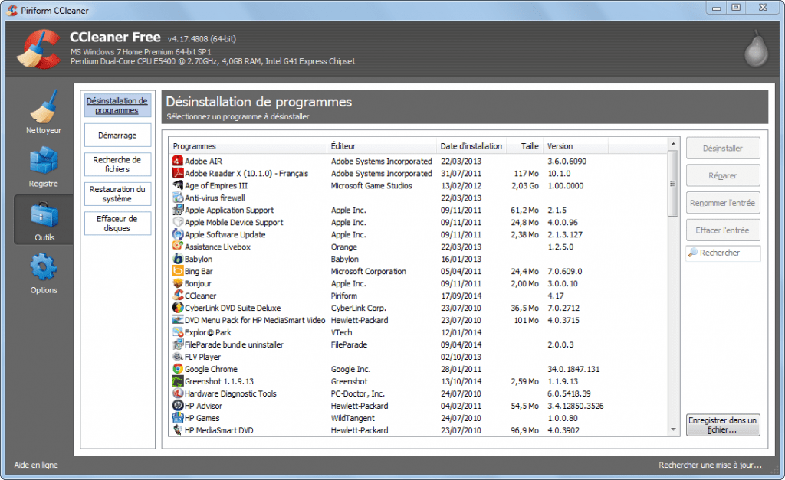Select the Outils toolbox icon

[x=44, y=218]
